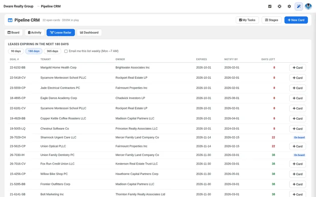Click the magic wand icon button

pyautogui.click(x=299, y=6)
